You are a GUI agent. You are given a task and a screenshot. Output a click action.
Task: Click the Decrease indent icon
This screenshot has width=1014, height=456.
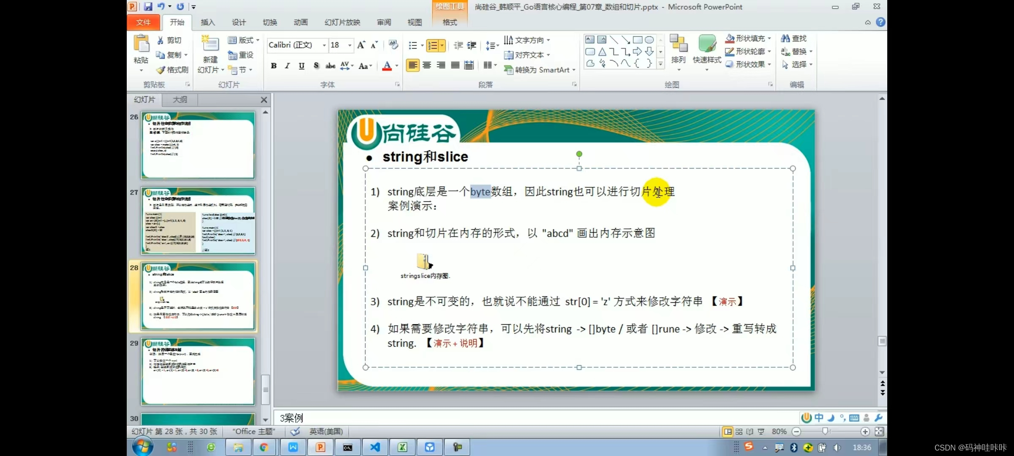[x=458, y=45]
